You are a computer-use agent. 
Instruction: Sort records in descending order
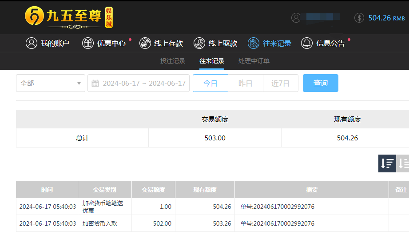387,163
